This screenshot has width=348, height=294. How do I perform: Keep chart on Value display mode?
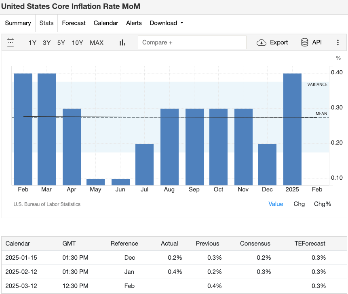[276, 204]
